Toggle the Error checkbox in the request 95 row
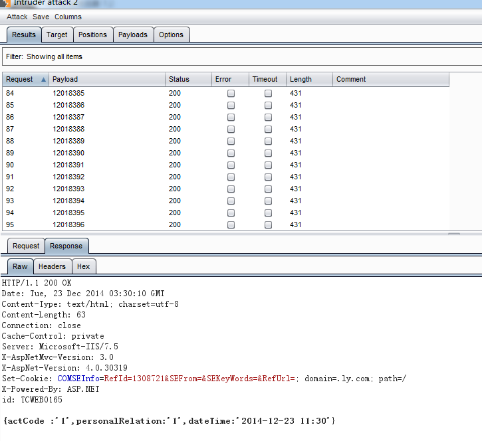 231,225
